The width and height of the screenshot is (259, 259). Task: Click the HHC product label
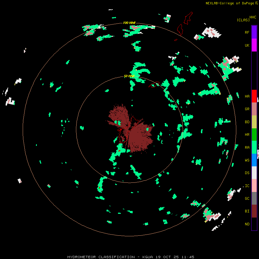click(253, 17)
